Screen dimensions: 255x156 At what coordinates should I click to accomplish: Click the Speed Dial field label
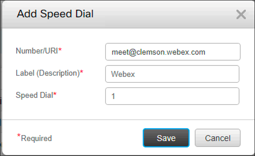tap(34, 95)
